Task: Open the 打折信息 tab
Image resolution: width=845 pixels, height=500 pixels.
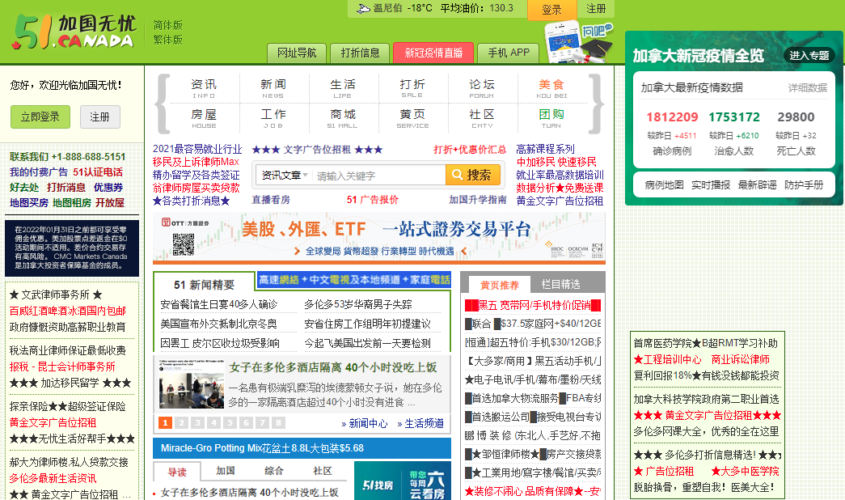Action: pyautogui.click(x=360, y=53)
